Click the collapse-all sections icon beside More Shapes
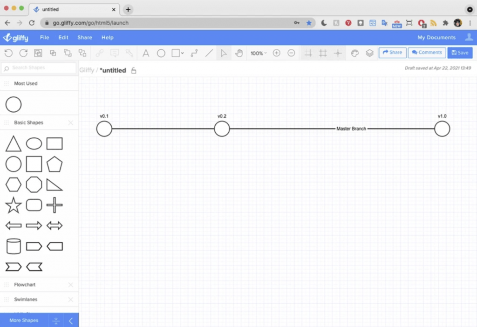This screenshot has width=477, height=327. point(56,320)
